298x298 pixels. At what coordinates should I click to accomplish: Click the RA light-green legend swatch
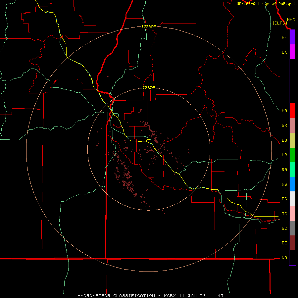click(292, 170)
